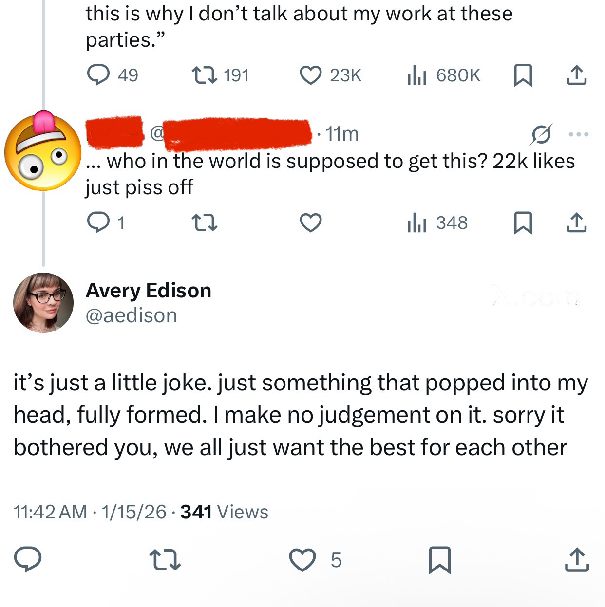The width and height of the screenshot is (605, 607).
Task: Open the Avery Edison display name link
Action: [x=148, y=291]
